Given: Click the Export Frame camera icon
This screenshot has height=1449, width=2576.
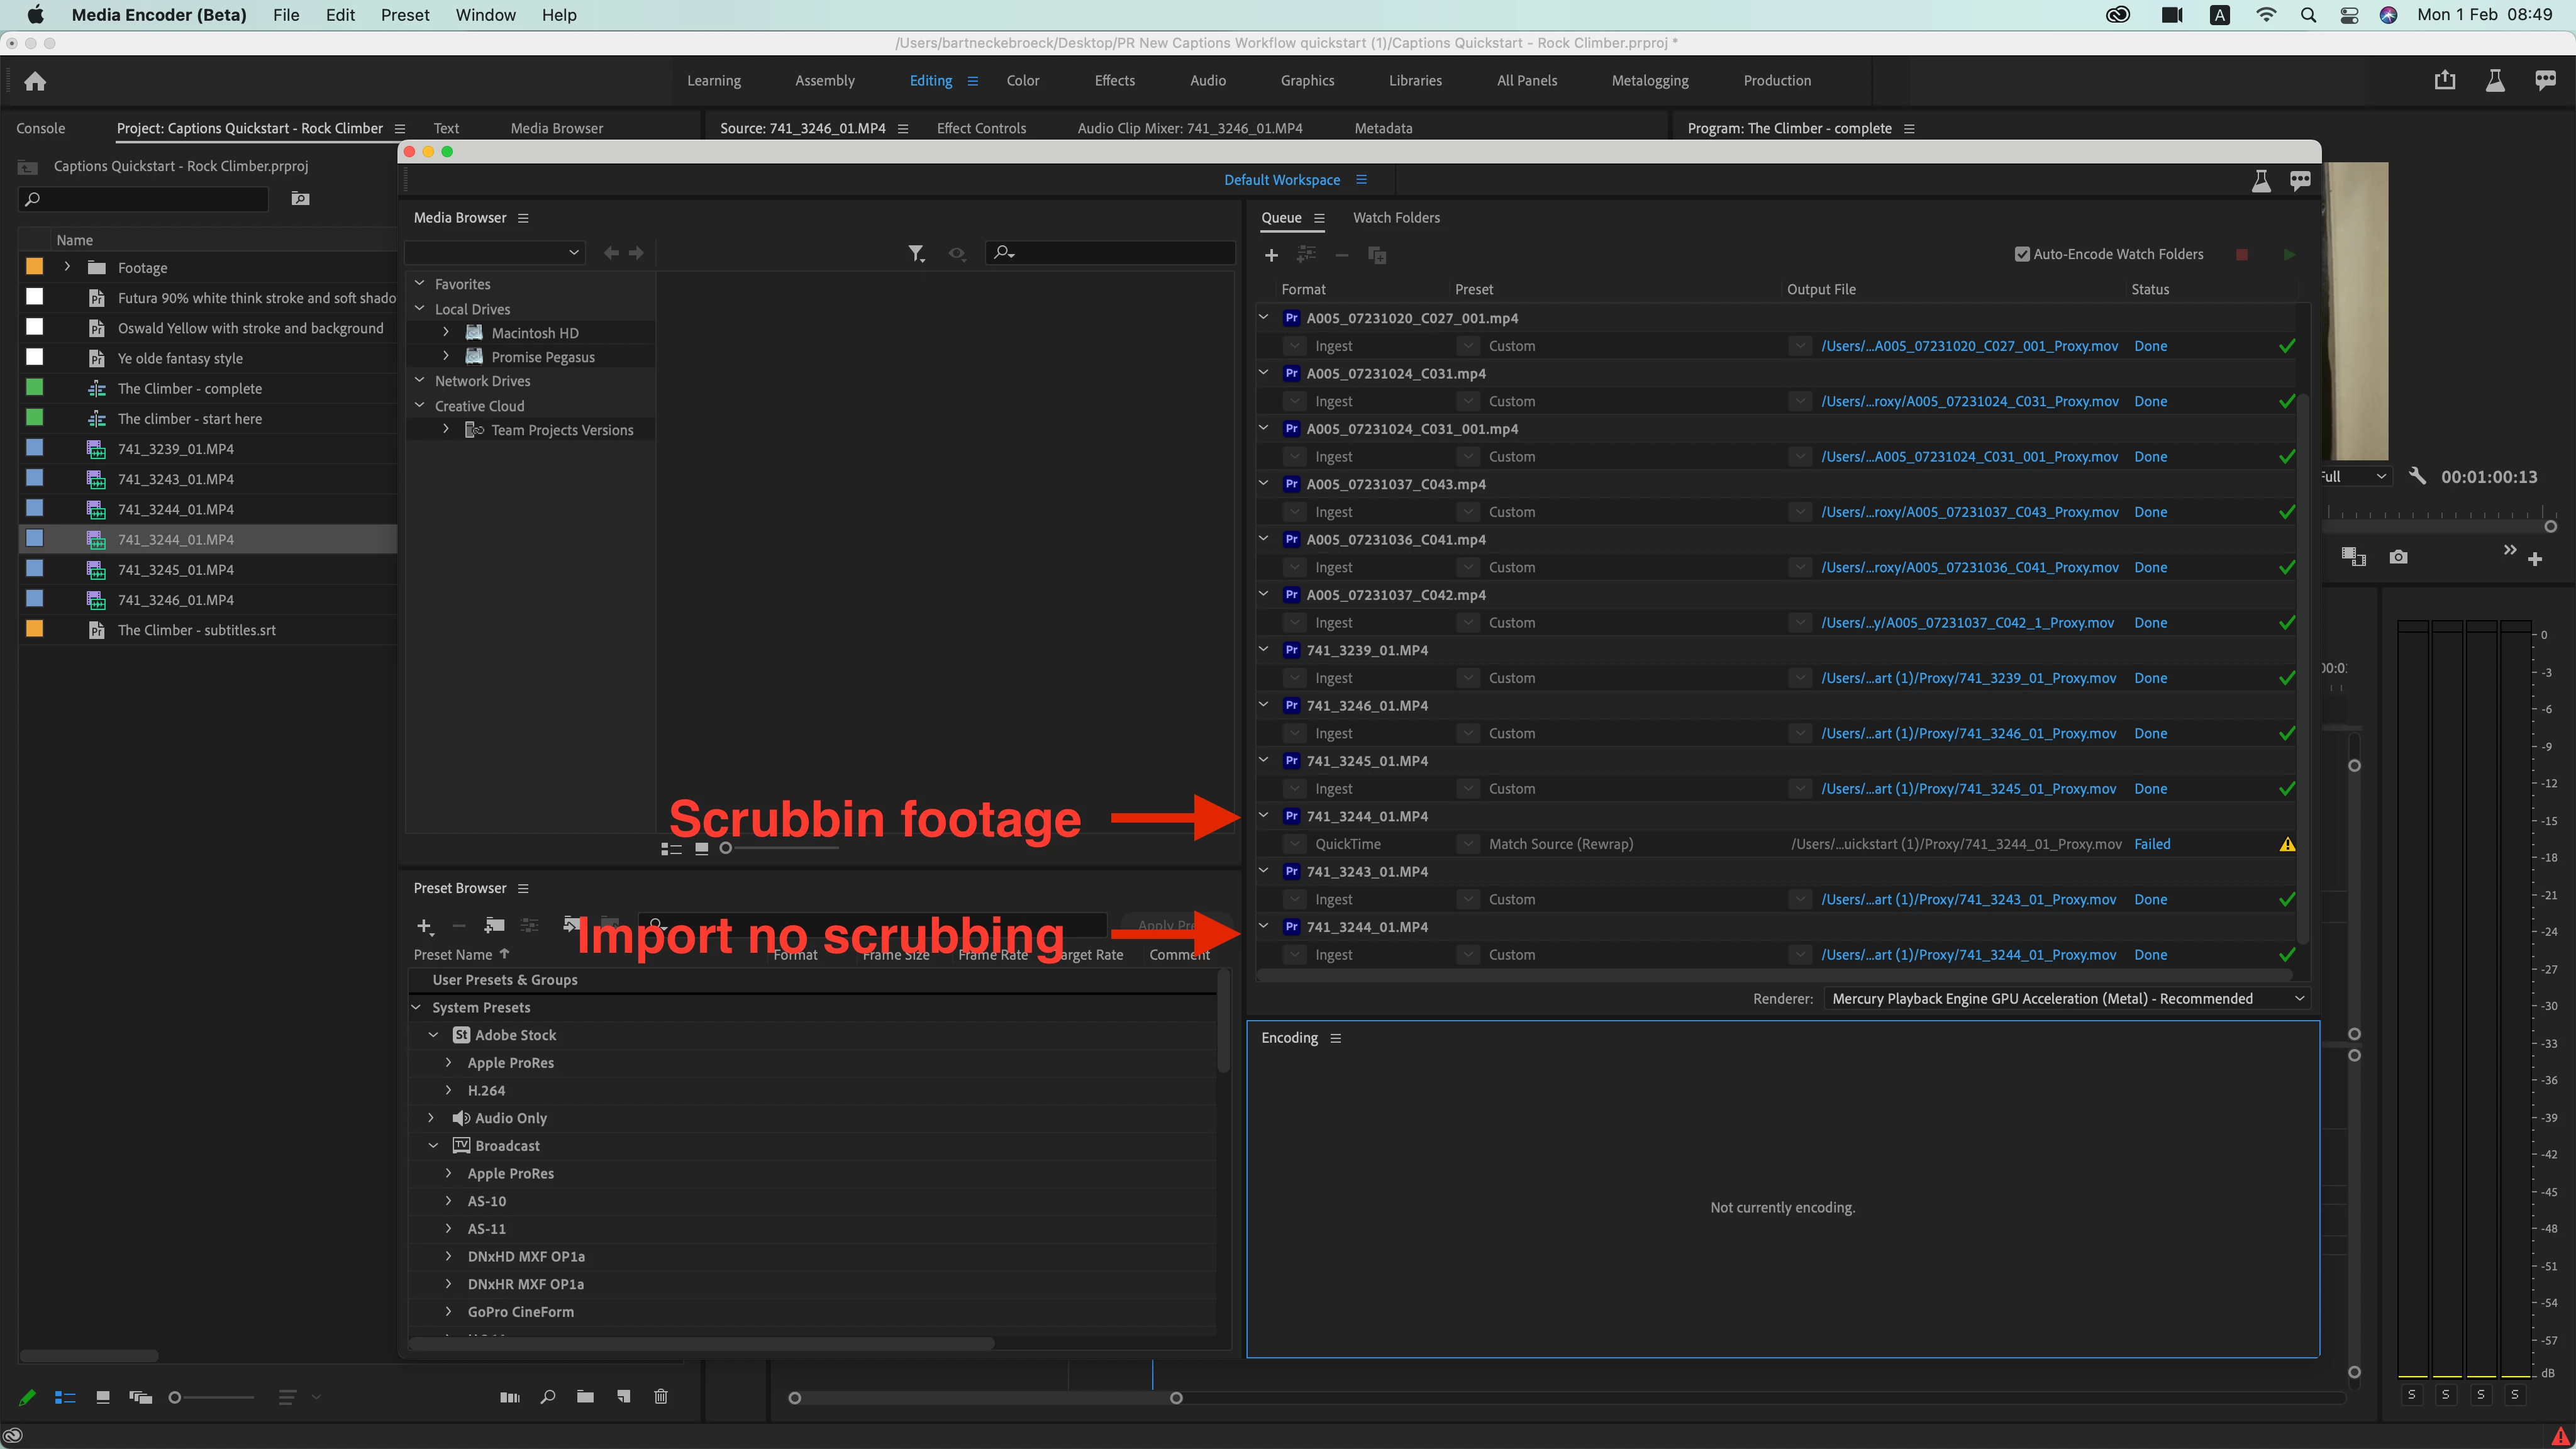Looking at the screenshot, I should coord(2398,557).
